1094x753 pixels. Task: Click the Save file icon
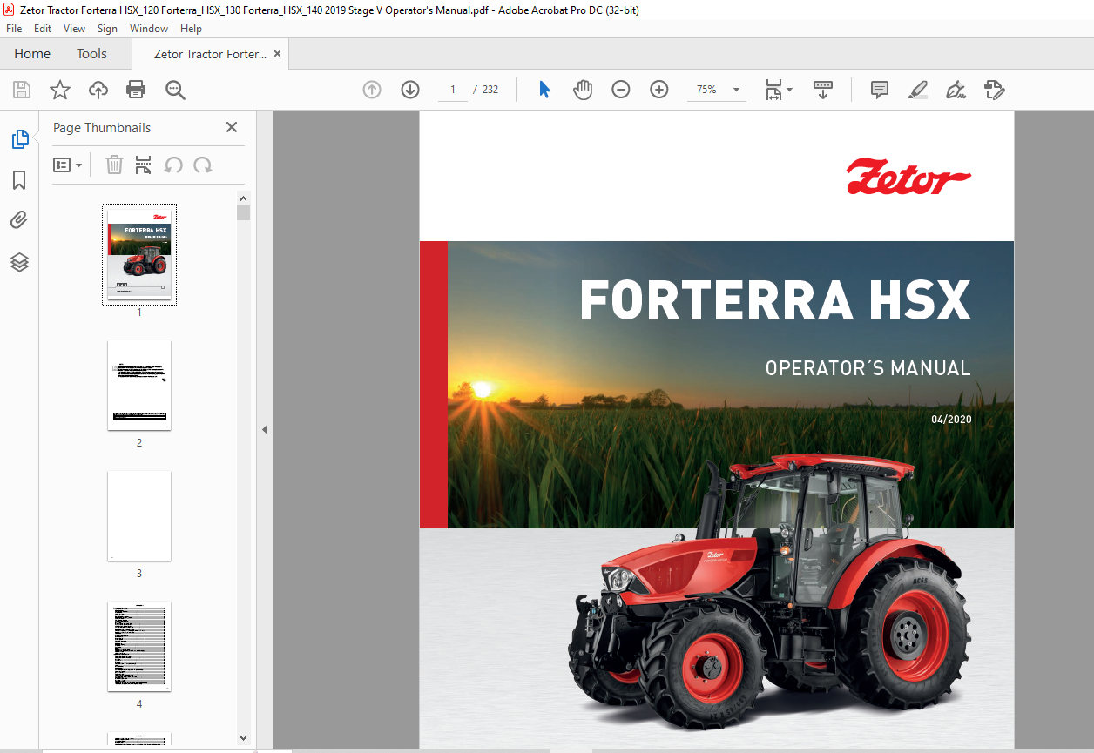pos(22,90)
